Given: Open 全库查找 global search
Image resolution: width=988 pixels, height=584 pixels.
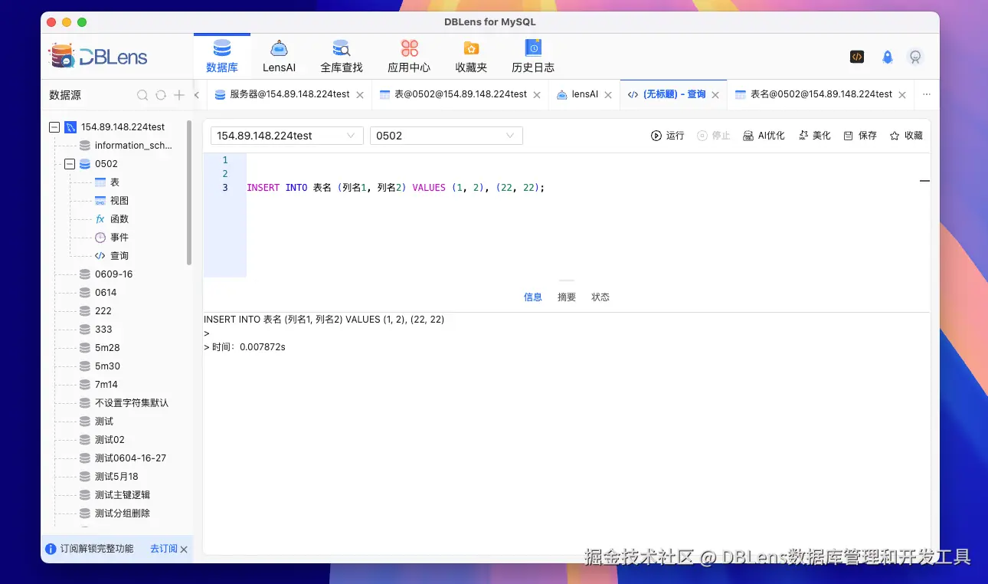Looking at the screenshot, I should click(341, 56).
